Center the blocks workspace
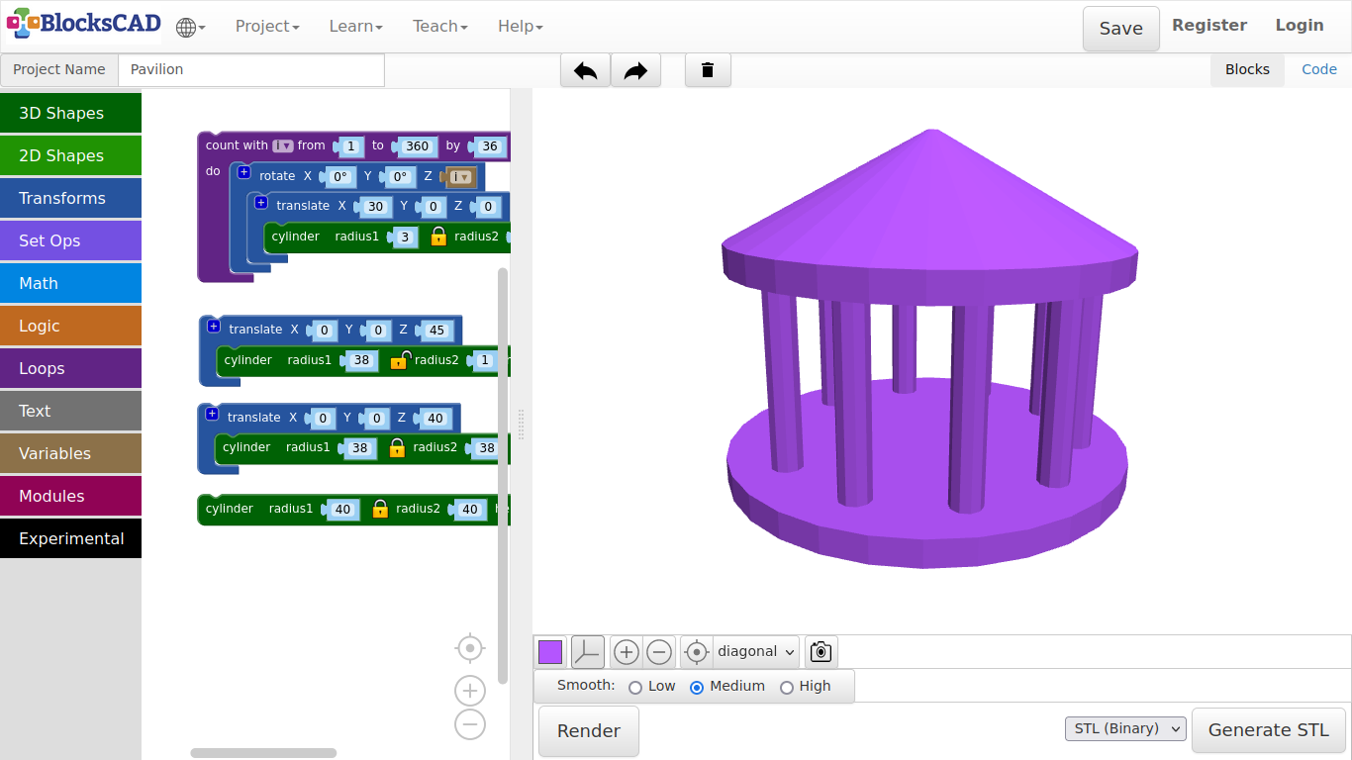This screenshot has height=760, width=1352. (x=470, y=648)
